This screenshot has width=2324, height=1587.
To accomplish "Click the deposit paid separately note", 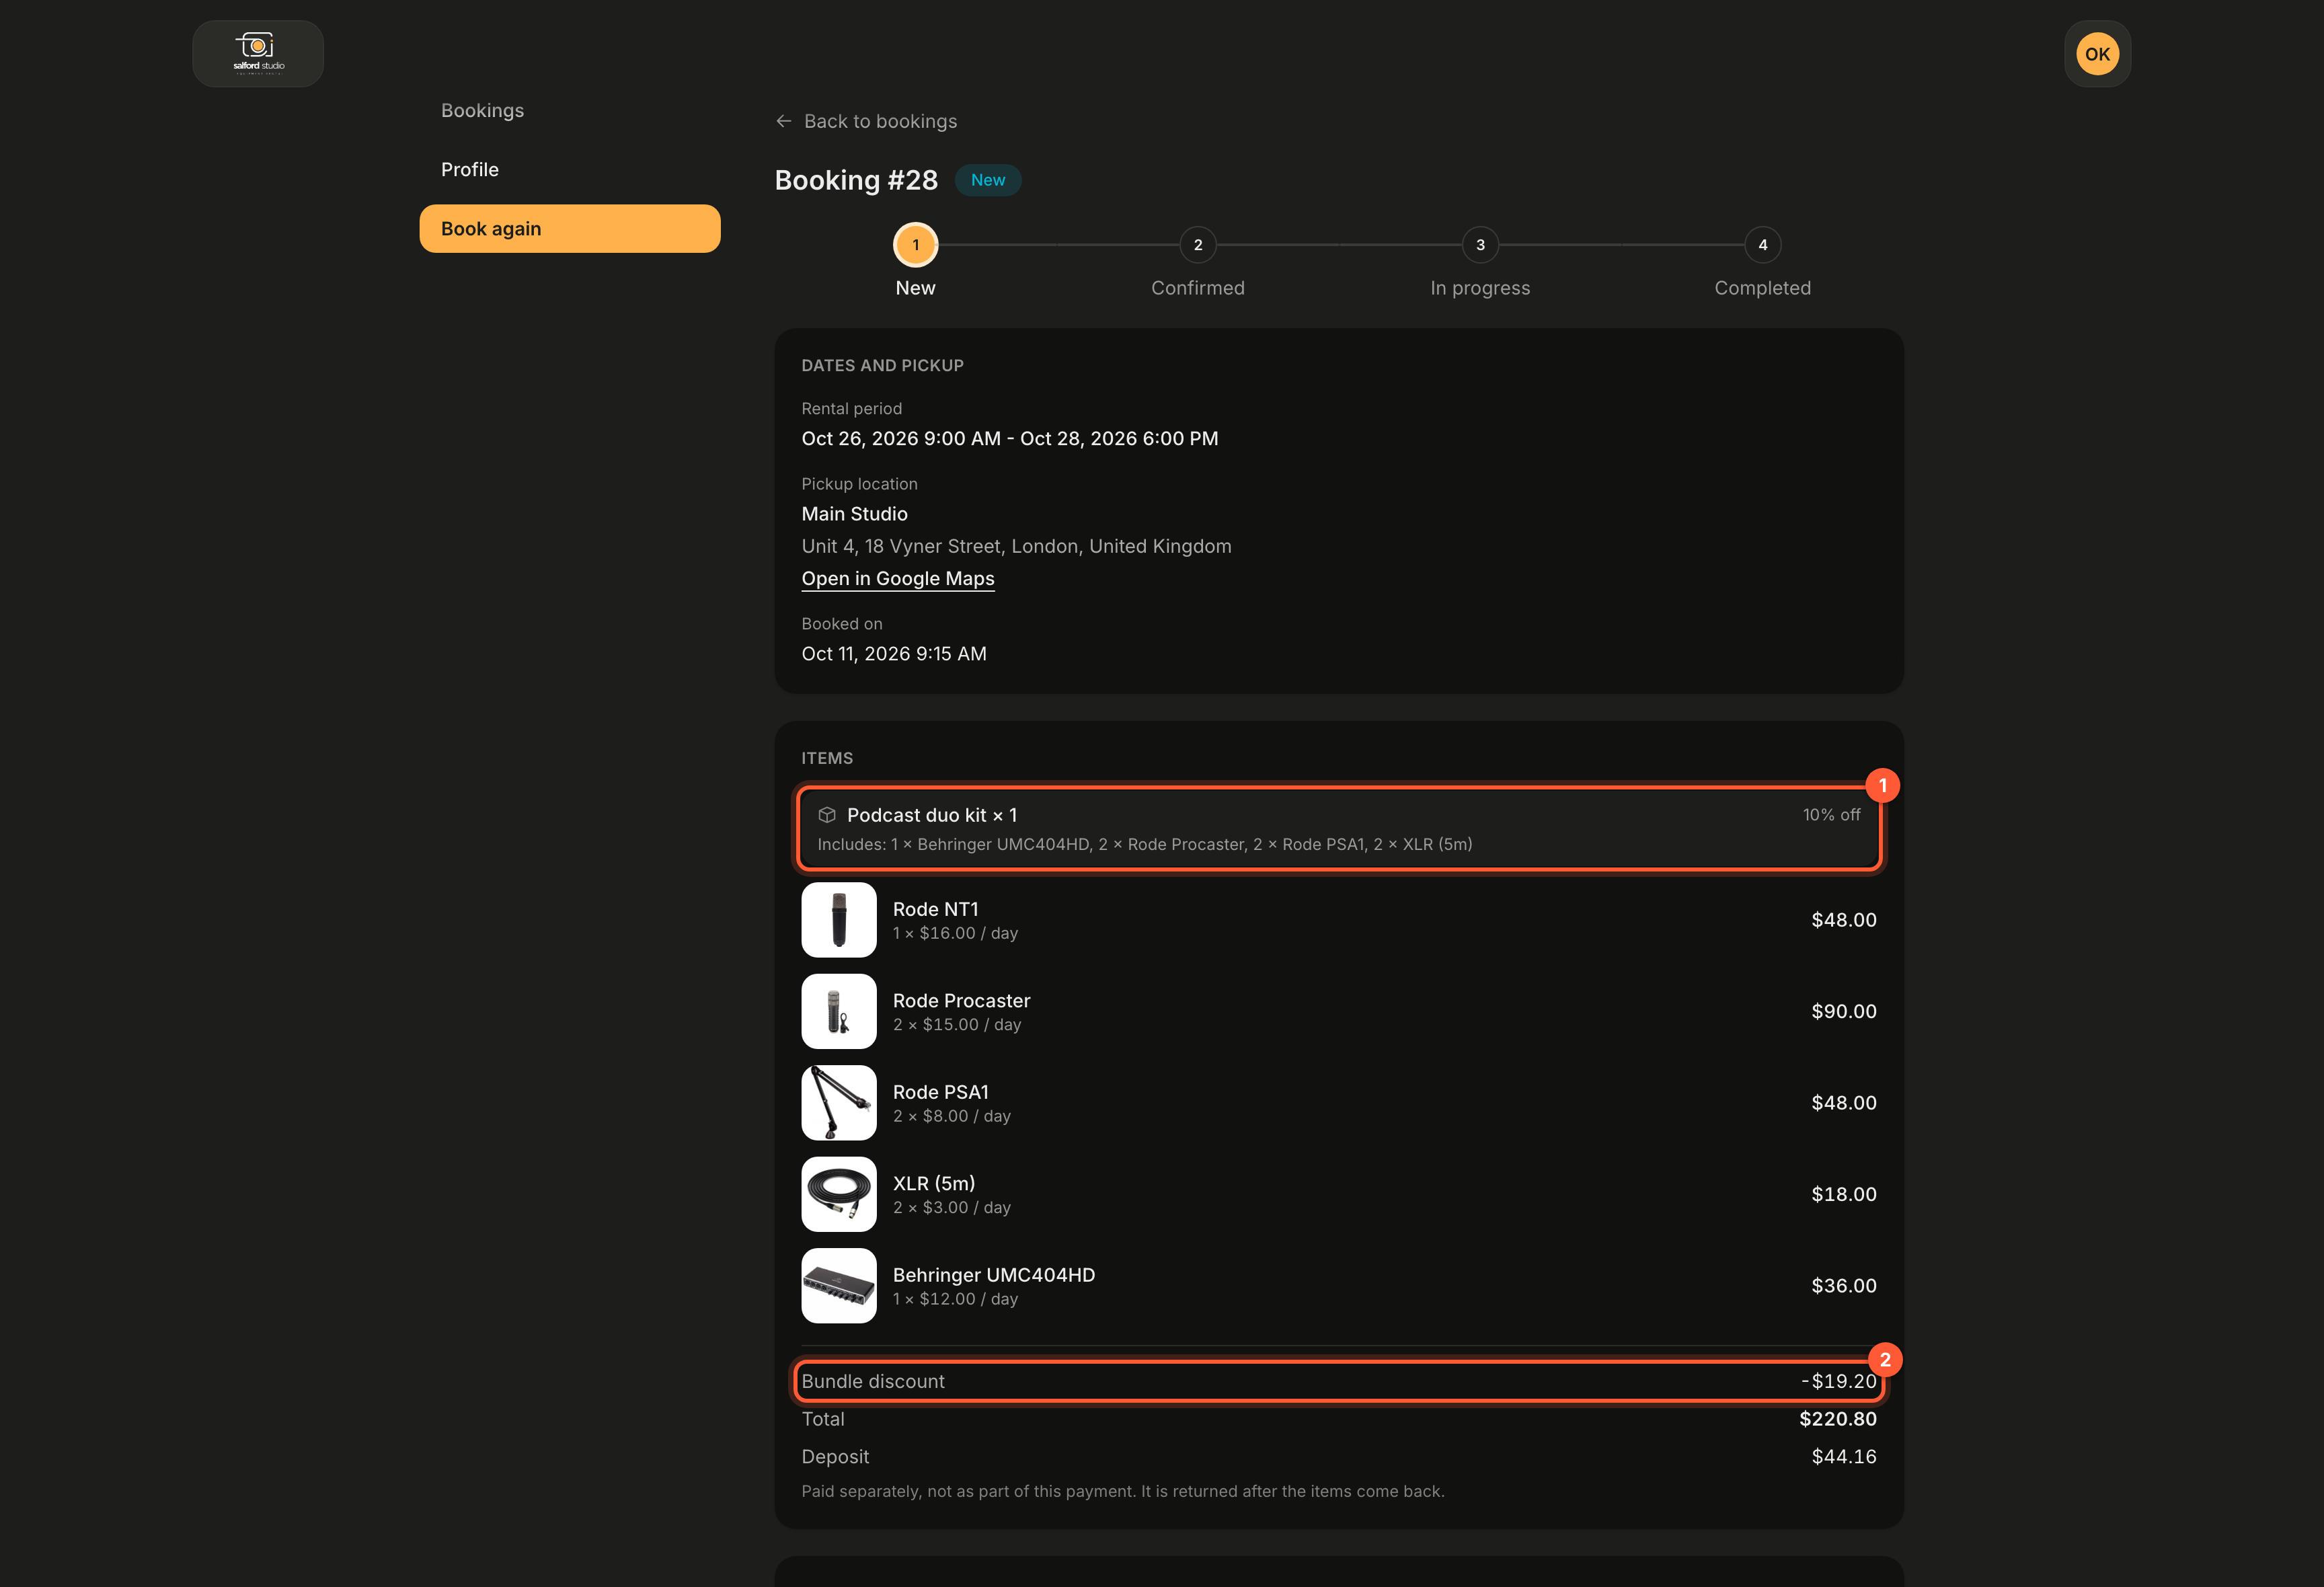I will (1123, 1491).
